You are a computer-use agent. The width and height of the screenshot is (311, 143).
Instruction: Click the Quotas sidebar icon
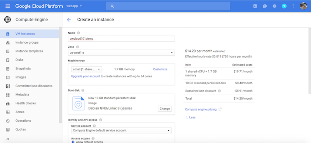pyautogui.click(x=8, y=129)
